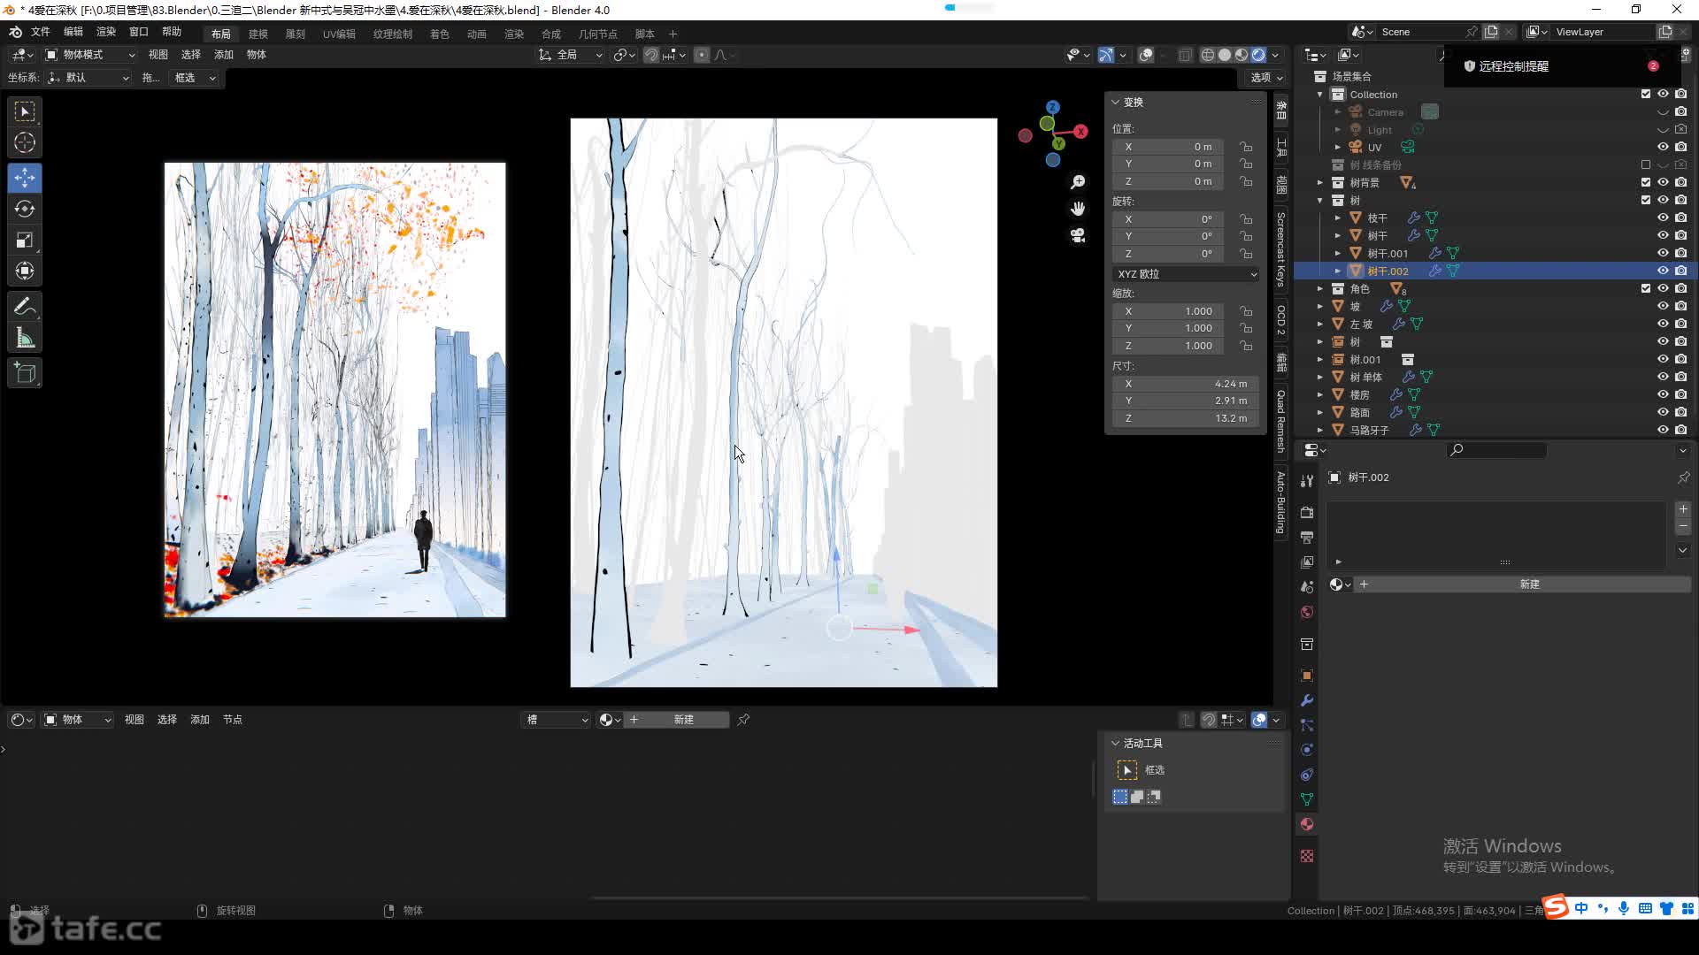Open the Object properties tab icon
Viewport: 1699px width, 955px height.
click(x=1307, y=676)
